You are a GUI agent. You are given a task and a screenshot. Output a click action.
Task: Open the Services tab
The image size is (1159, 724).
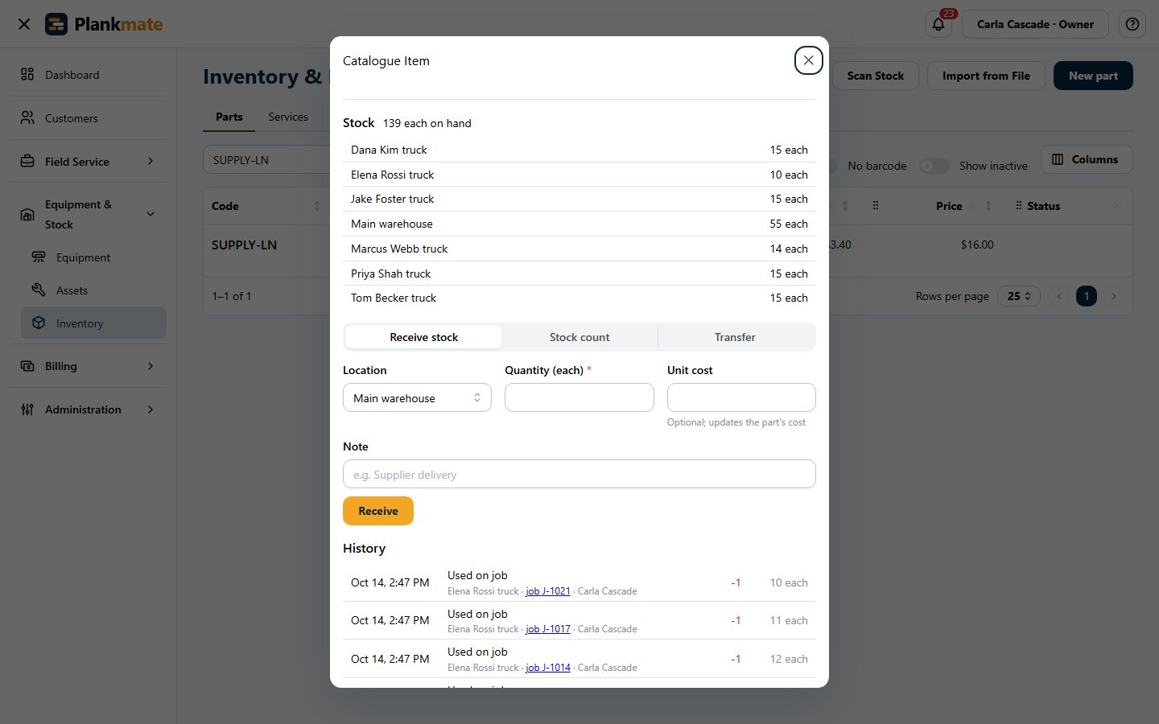pyautogui.click(x=288, y=117)
